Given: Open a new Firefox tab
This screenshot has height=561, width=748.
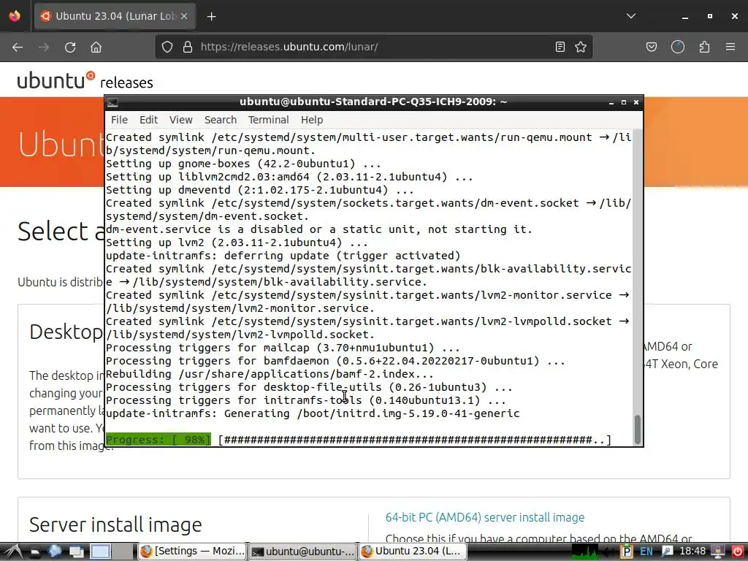Looking at the screenshot, I should click(x=211, y=16).
